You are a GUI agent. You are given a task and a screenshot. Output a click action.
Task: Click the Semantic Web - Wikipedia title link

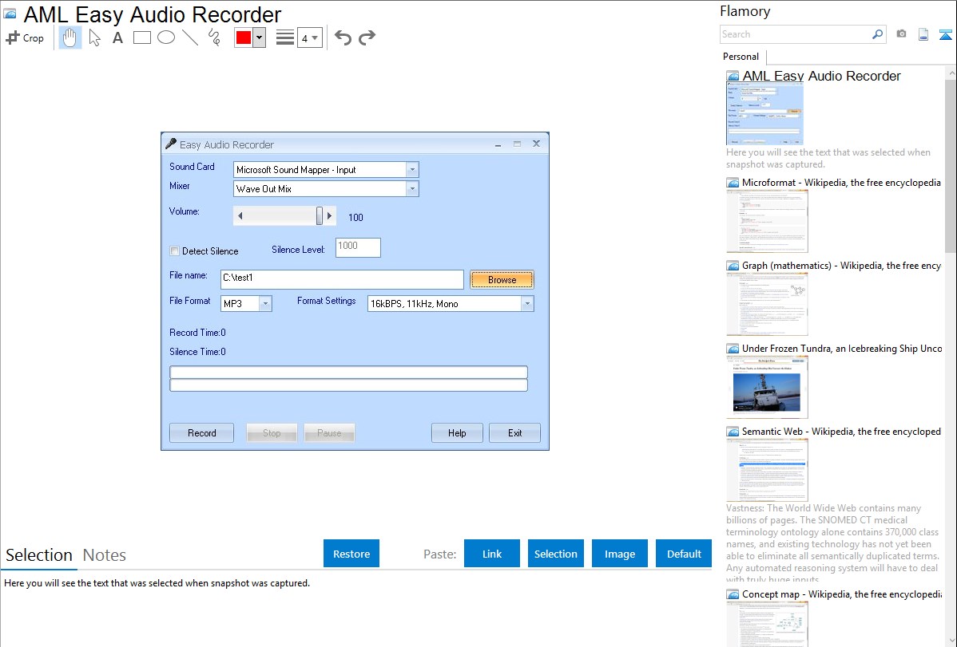(842, 432)
